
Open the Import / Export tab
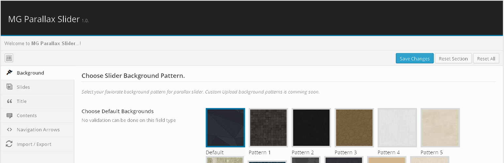(x=37, y=144)
